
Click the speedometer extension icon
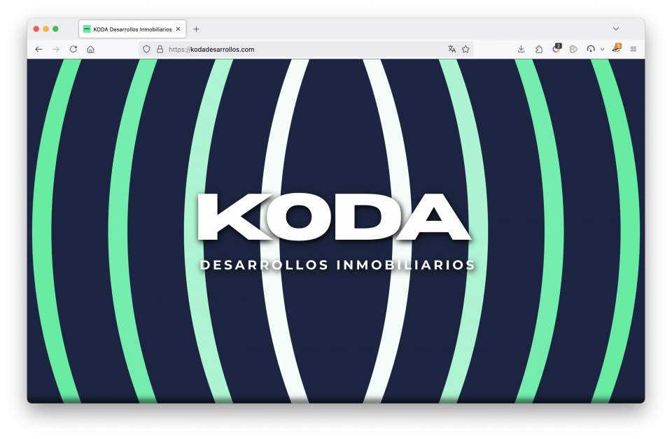(591, 50)
